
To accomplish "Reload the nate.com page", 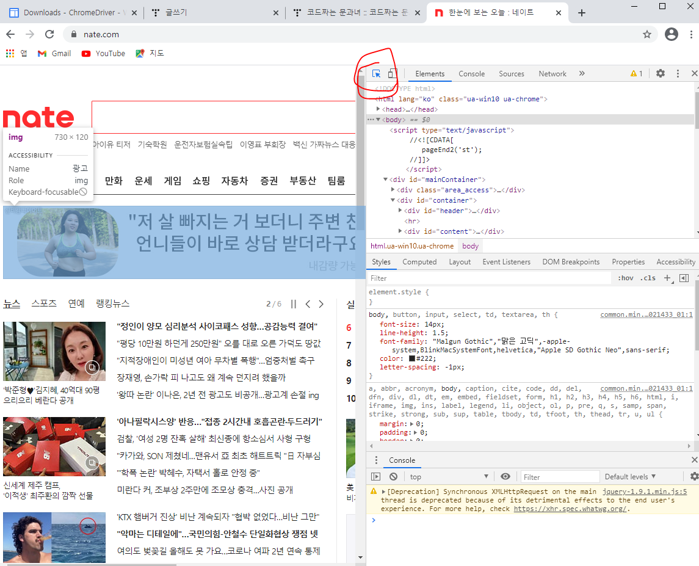I will [49, 34].
